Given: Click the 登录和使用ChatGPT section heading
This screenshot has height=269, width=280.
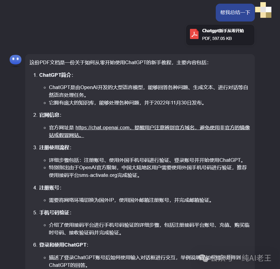Looking at the screenshot, I should click(63, 245).
